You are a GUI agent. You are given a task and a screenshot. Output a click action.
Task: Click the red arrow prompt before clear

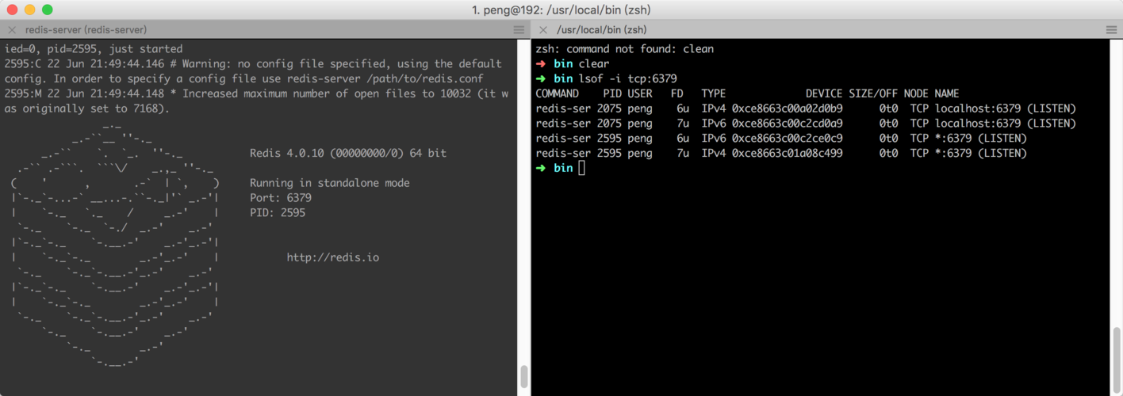pos(541,63)
